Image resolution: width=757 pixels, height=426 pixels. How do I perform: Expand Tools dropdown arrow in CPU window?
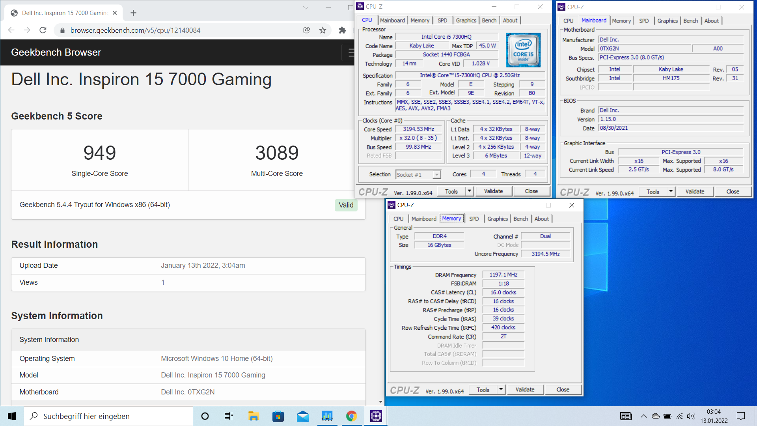[x=469, y=191]
